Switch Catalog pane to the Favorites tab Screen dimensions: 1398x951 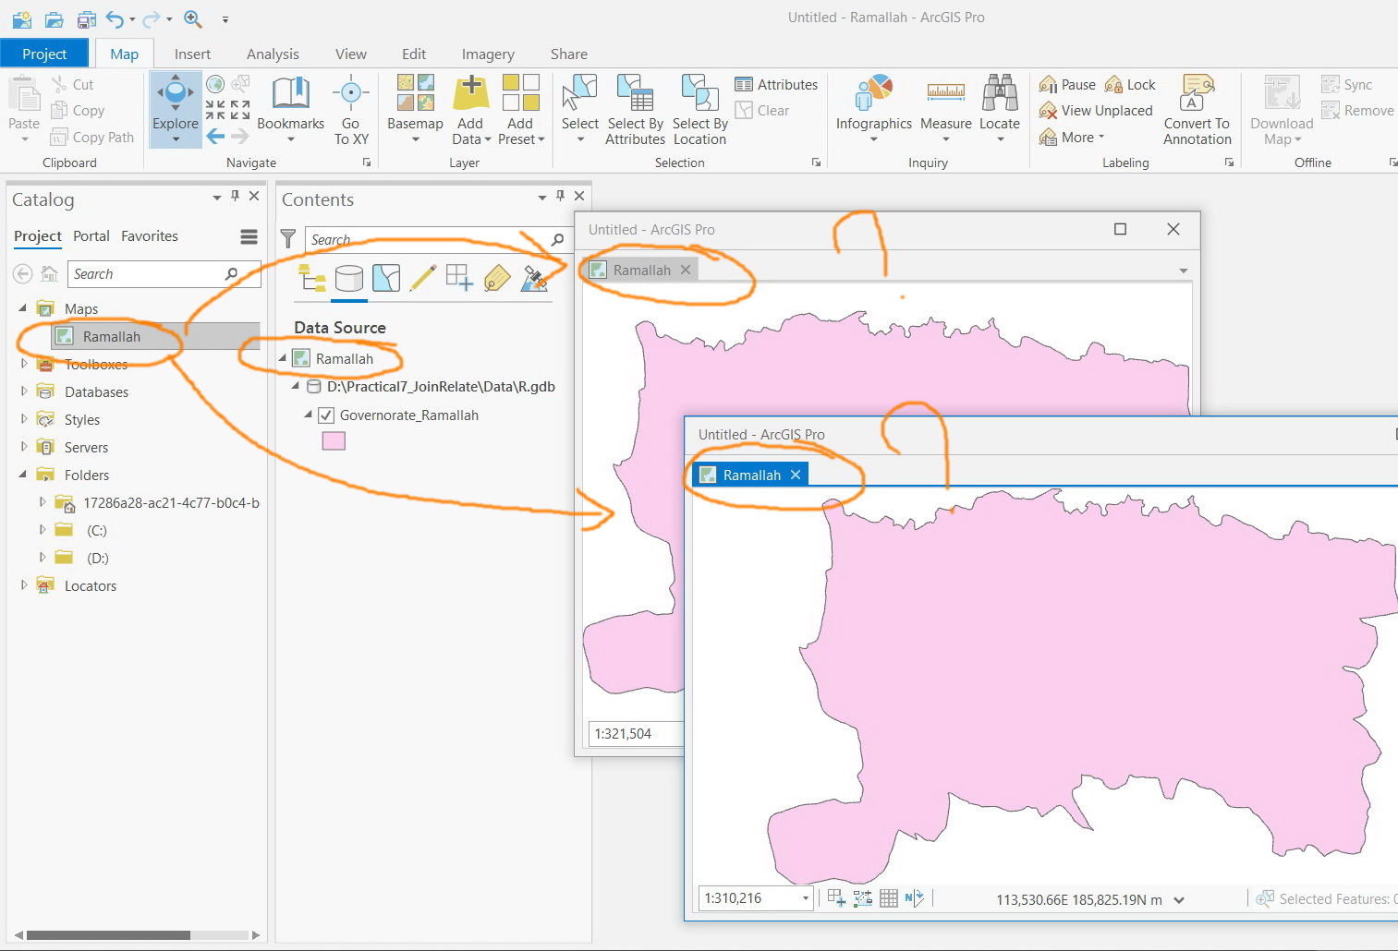(x=150, y=236)
